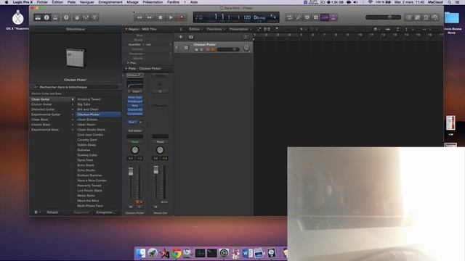Open the Présentation menu in tracks area
465x261 pixels.
[240, 29]
